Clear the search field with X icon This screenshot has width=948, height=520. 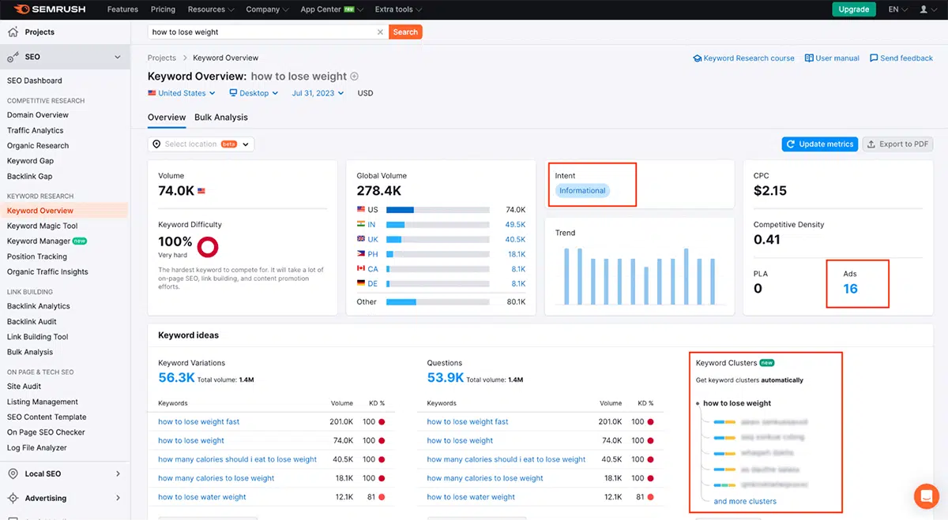click(x=380, y=32)
